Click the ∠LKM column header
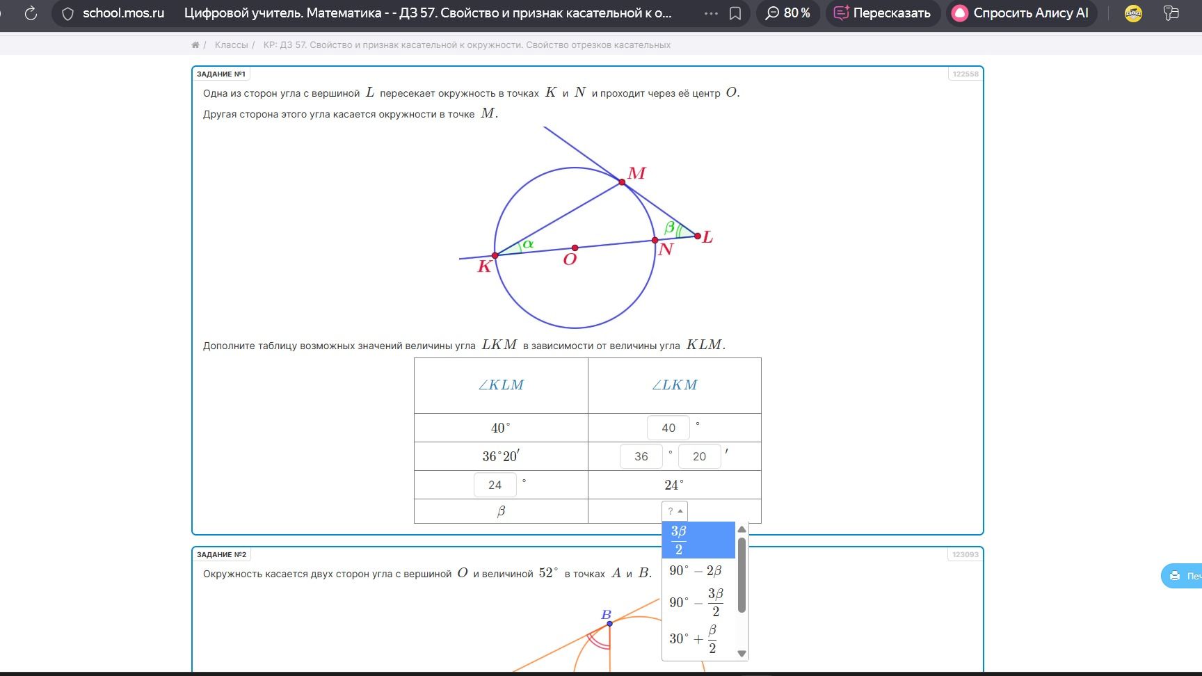The image size is (1202, 676). [675, 385]
